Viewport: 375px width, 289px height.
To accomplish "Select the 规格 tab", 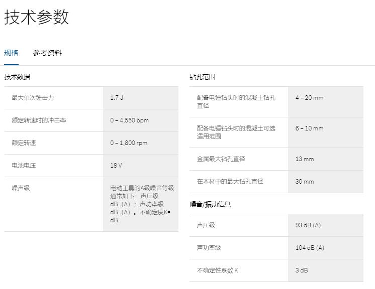I will point(11,53).
